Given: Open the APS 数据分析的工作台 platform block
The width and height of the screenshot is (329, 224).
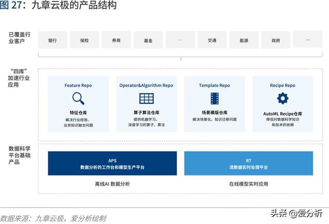Looking at the screenshot, I should tap(112, 163).
